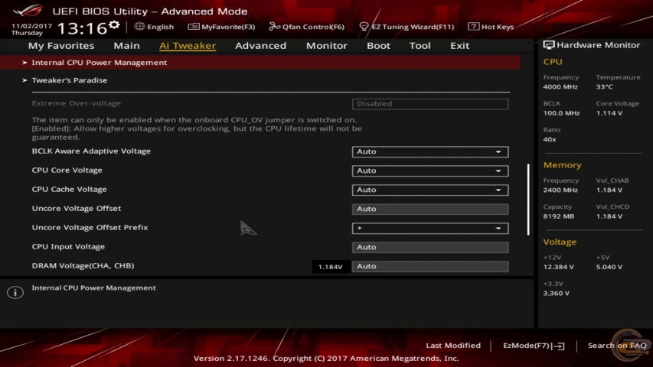Select the CPU Cache Voltage label
Viewport: 653px width, 367px height.
pyautogui.click(x=69, y=189)
